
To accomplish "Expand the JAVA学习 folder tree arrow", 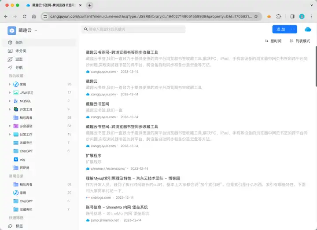I will [10, 92].
